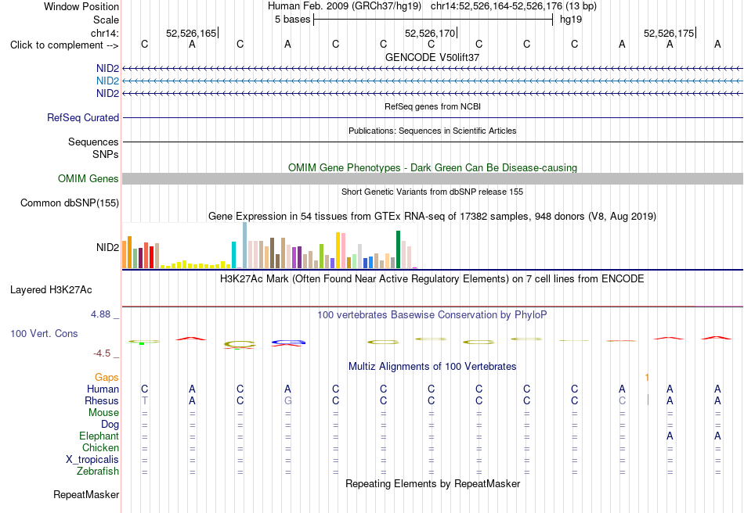Click Human Feb. 2009 (GRCh37/hg19) assembly text
The image size is (744, 513).
tap(345, 6)
